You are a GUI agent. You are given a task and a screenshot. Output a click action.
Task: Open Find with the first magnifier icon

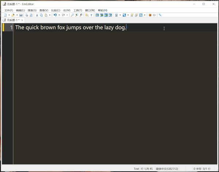pyautogui.click(x=72, y=15)
